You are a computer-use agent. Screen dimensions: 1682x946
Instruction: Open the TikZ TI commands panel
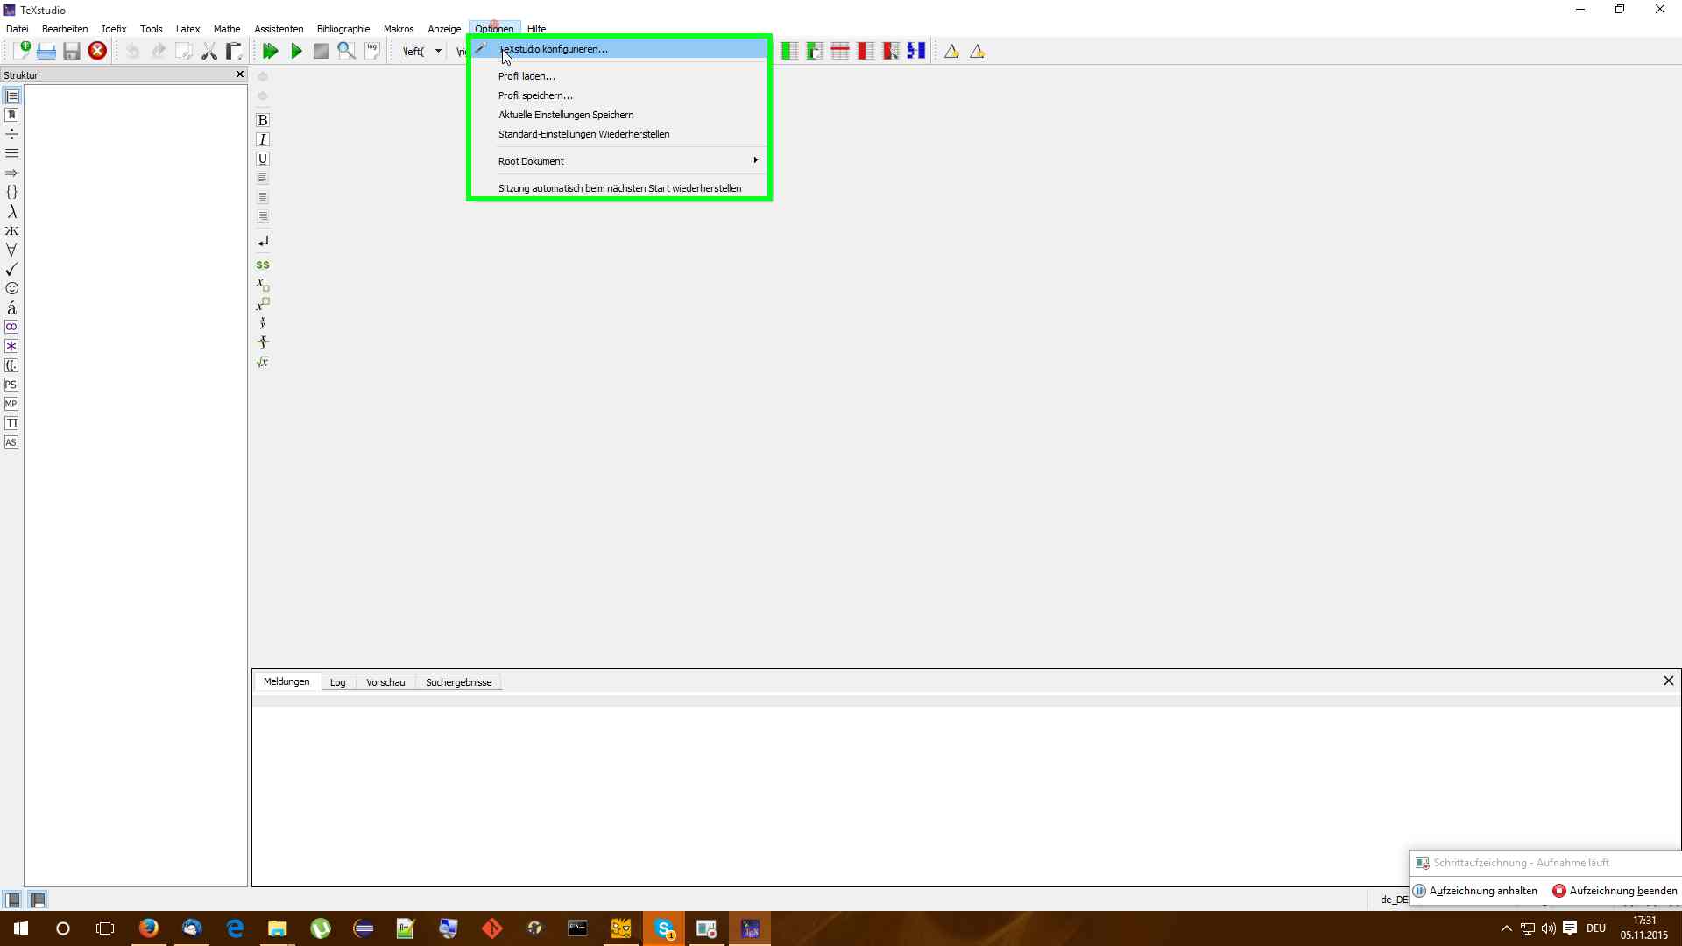click(11, 423)
